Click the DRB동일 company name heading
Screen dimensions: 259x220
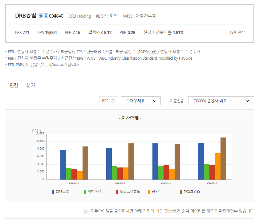(x=26, y=15)
